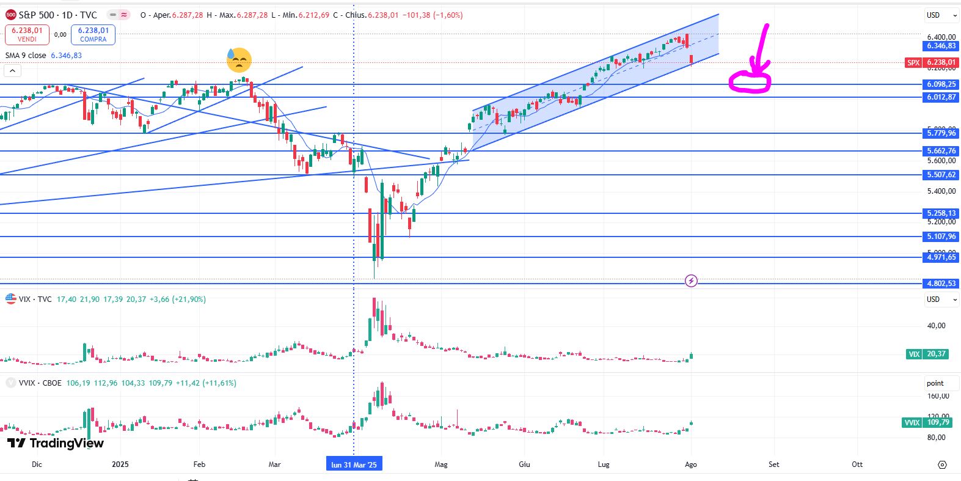The width and height of the screenshot is (961, 481).
Task: Click the lun 31 Mar '25 date marker
Action: click(x=354, y=464)
